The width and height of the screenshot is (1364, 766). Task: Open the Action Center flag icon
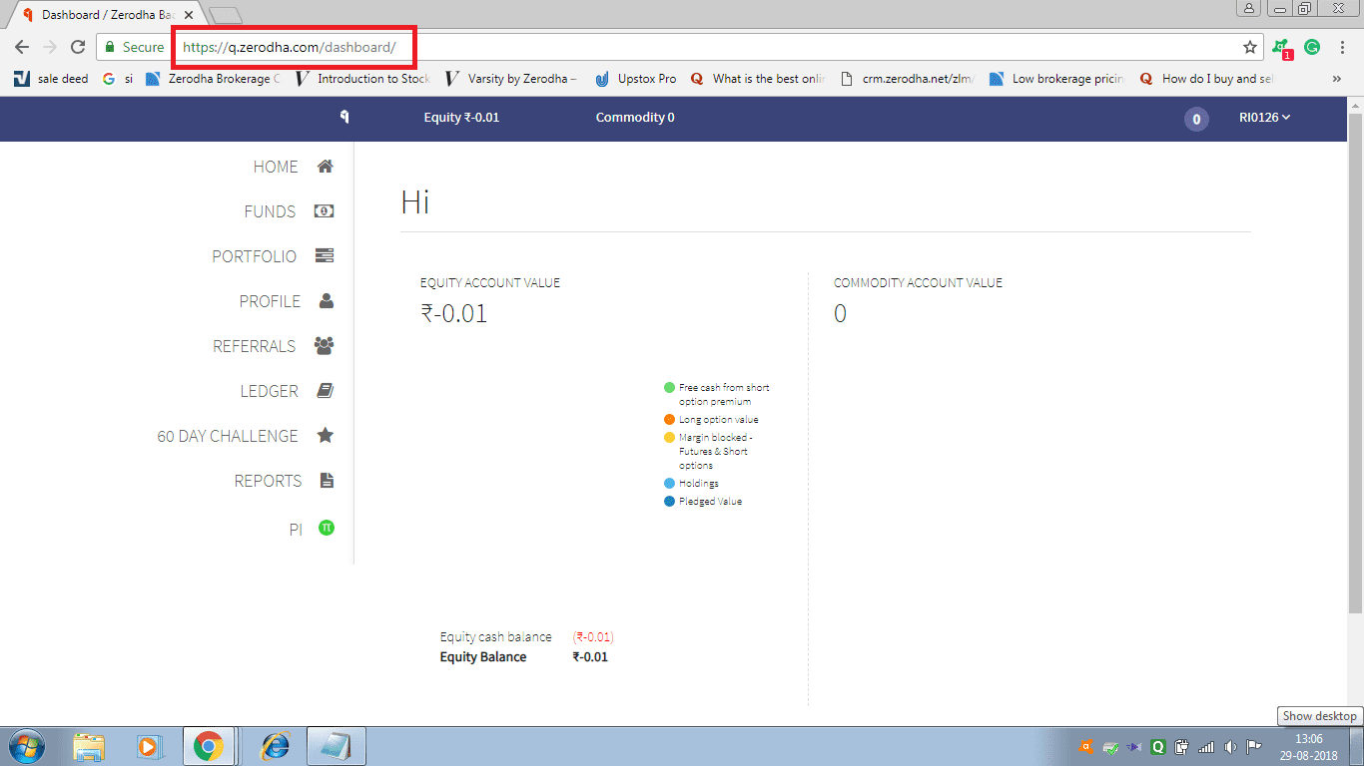[x=1254, y=746]
